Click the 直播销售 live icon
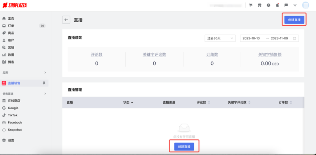316x155 pixels. click(x=4, y=83)
